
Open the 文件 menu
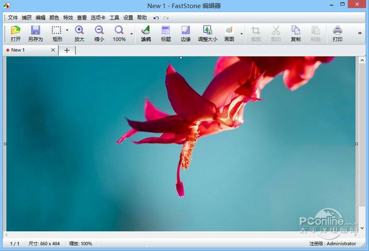coord(13,18)
